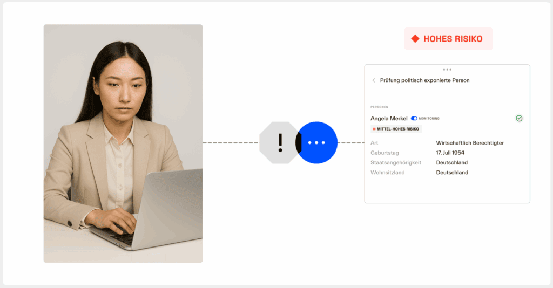Click the red square in Mittel-Hohes Risiko tag
553x288 pixels.
[374, 129]
